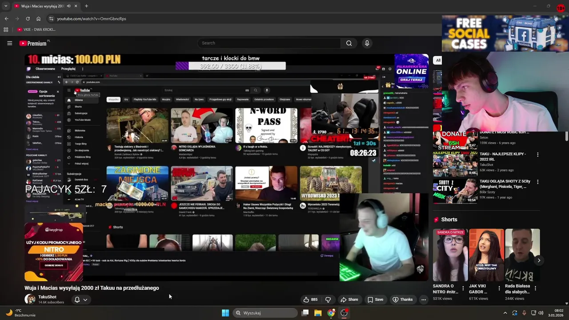
Task: Go to YouTube Premium home logo
Action: coord(34,43)
